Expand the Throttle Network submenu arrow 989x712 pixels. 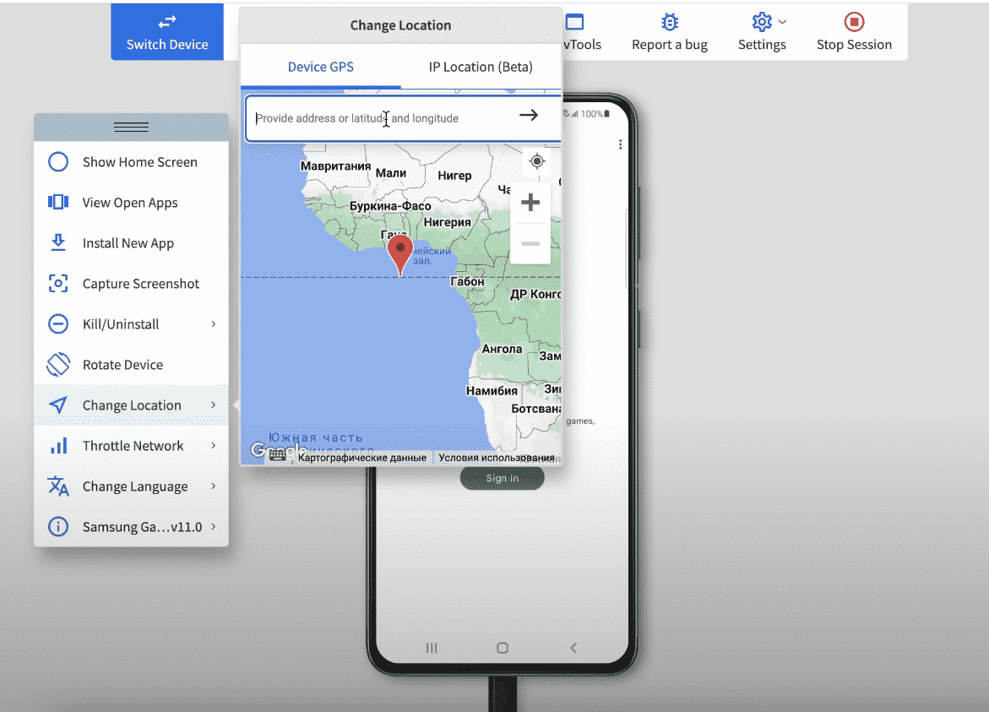coord(213,446)
